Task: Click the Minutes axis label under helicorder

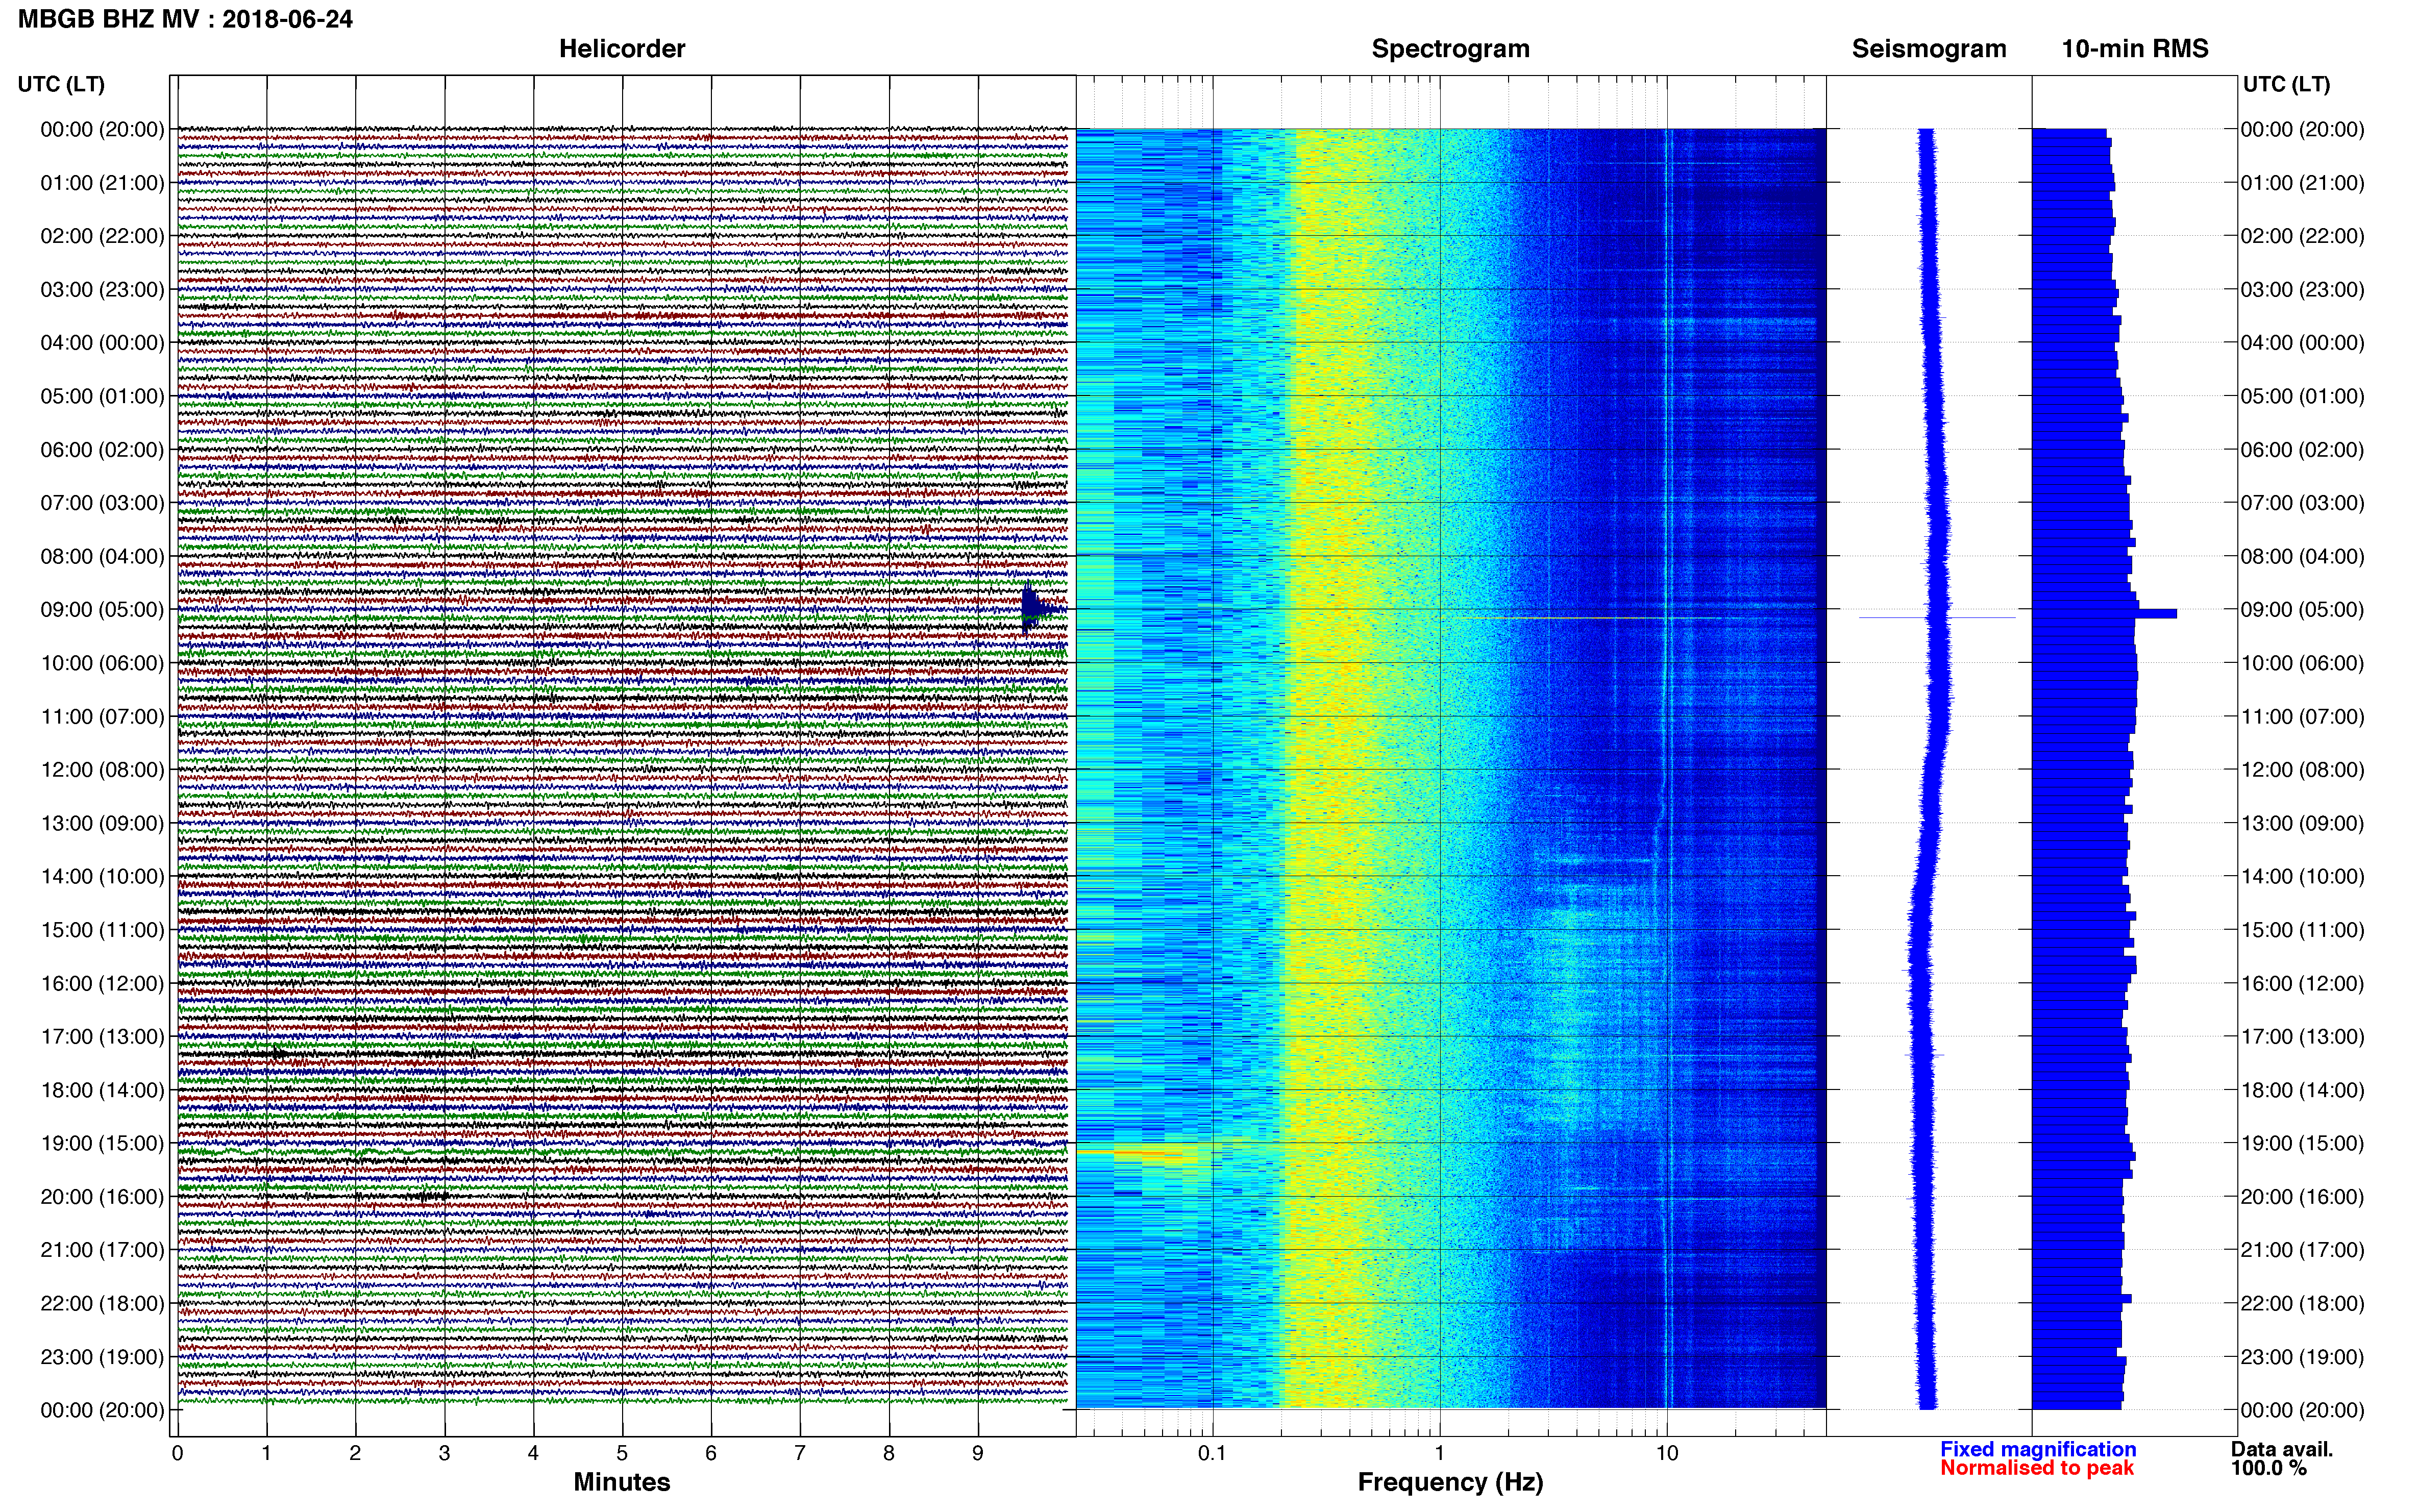Action: 622,1482
